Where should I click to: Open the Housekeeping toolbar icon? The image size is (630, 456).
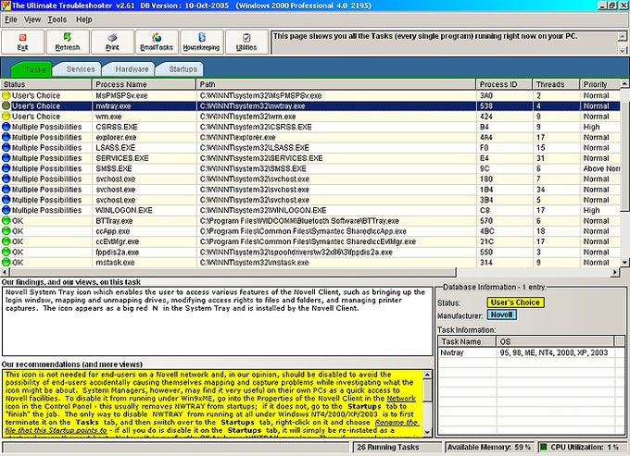202,42
